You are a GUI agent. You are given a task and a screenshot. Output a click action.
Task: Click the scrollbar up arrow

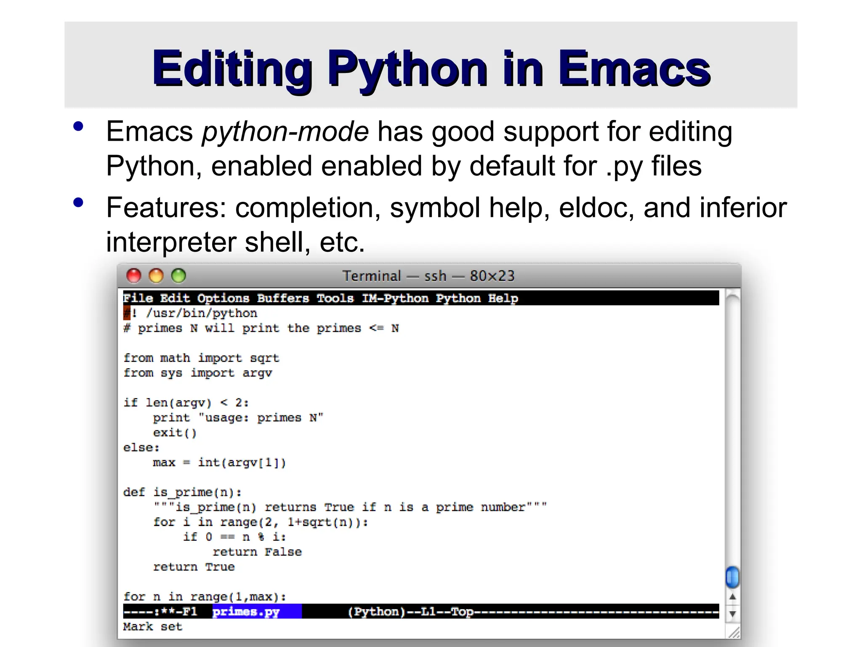point(732,597)
